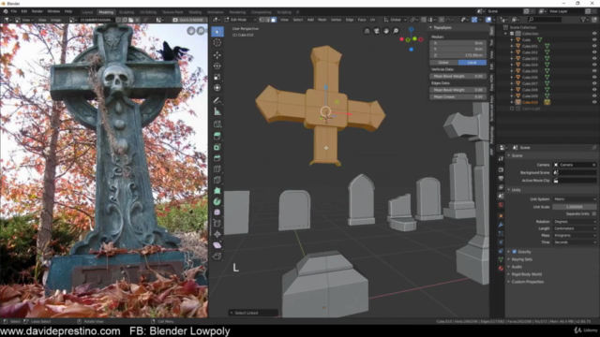Toggle camera view gizmo icon
This screenshot has height=337, width=600.
[x=377, y=31]
